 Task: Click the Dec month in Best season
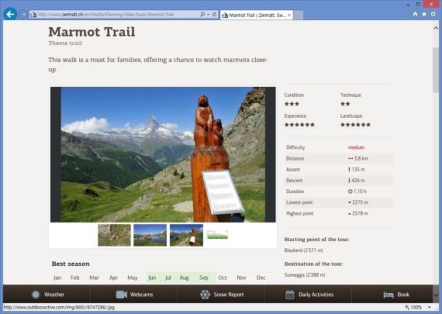point(261,278)
